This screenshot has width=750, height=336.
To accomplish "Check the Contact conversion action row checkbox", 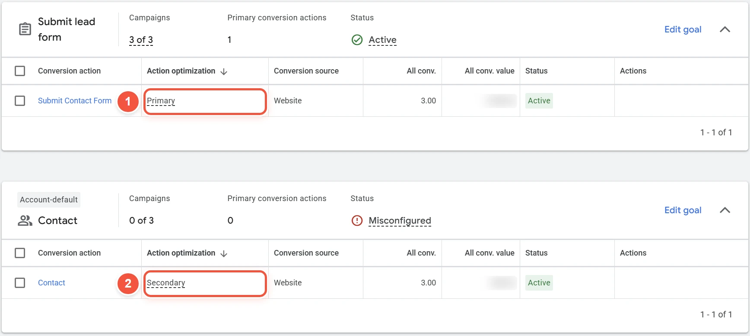I will coord(20,283).
